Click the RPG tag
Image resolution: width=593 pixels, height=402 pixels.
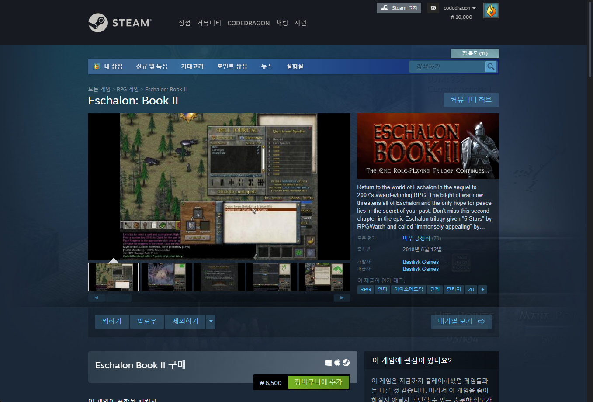(x=365, y=289)
